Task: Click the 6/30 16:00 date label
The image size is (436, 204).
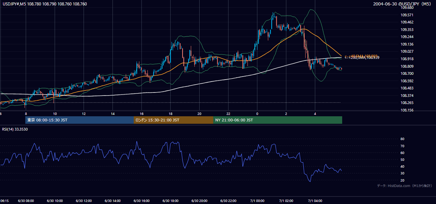Action: point(142,201)
